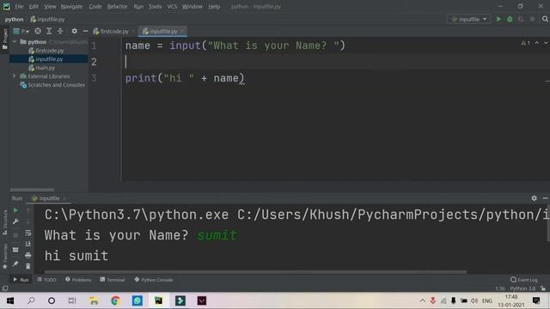Open inputfile run configuration dropdown

[x=469, y=19]
